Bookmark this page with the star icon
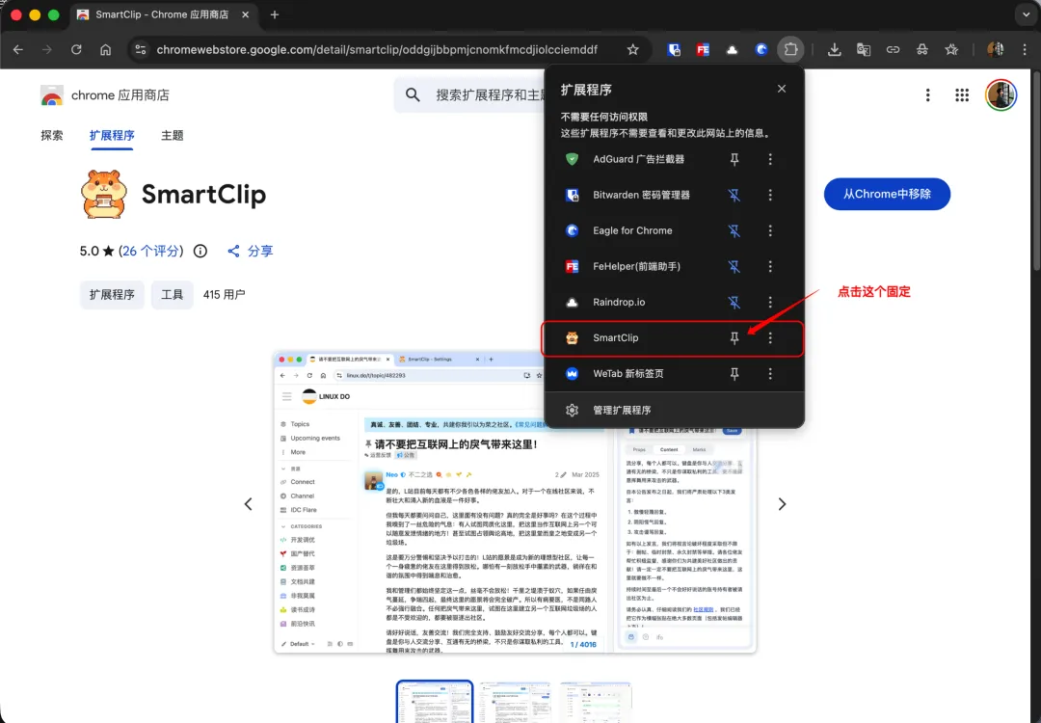The image size is (1041, 723). click(x=632, y=49)
